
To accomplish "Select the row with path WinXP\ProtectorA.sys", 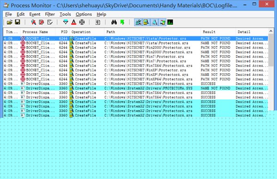I will click(135, 75).
